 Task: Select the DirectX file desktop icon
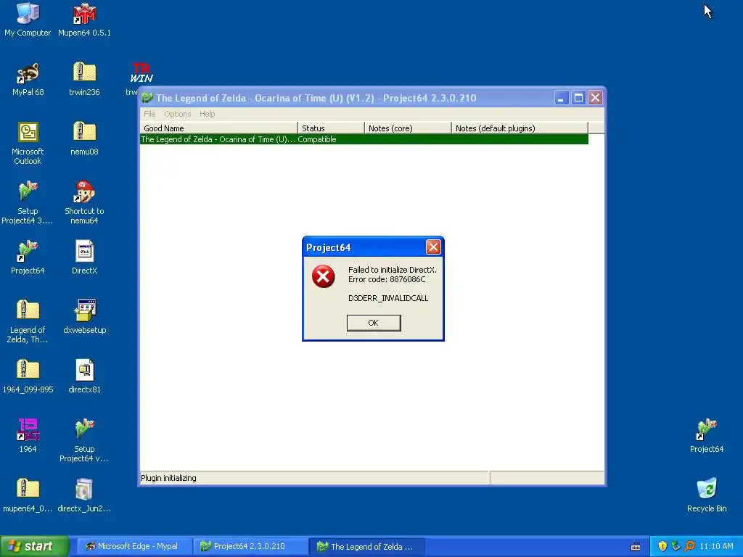click(x=84, y=257)
